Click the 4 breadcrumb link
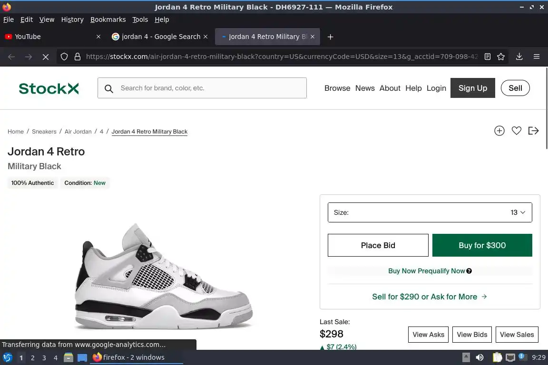Screen dimensions: 548x365 (x=101, y=132)
